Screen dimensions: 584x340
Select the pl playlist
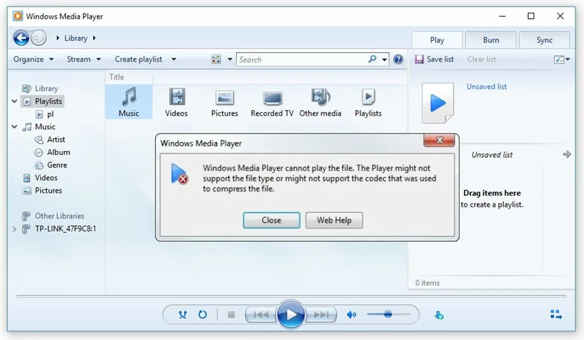click(x=45, y=114)
